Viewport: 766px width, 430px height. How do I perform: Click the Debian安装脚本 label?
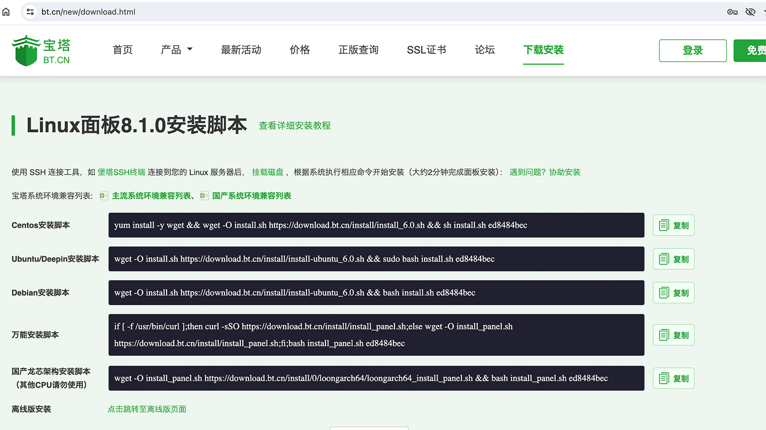41,293
